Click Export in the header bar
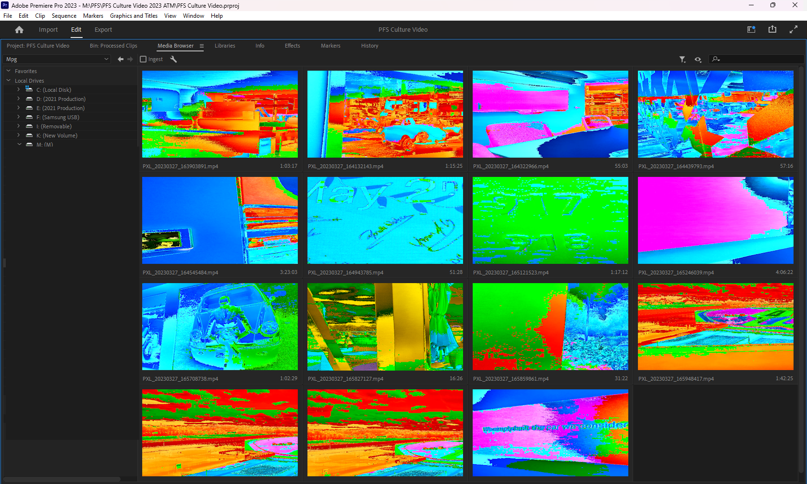 103,29
